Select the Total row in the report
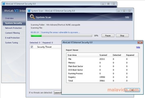This screenshot has height=98, width=145. click(102, 81)
